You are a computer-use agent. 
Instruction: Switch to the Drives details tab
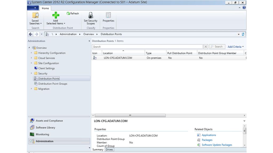click(109, 150)
